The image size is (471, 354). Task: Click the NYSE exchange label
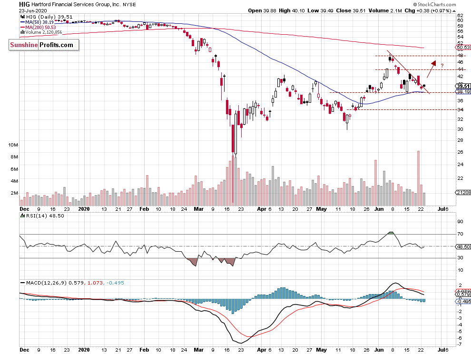pos(129,4)
